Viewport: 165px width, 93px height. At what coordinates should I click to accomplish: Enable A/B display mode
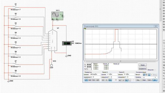pyautogui.click(x=97, y=80)
